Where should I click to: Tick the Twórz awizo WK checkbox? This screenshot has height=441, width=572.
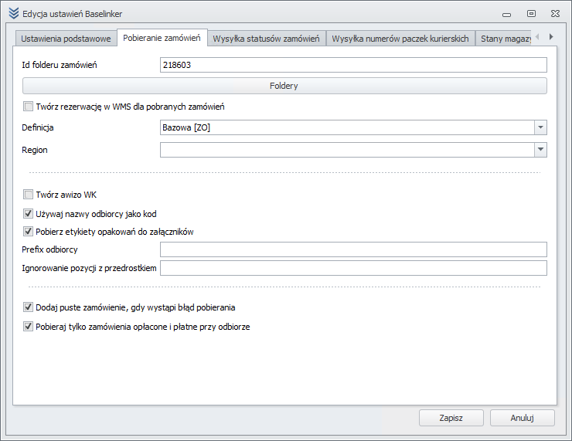(28, 195)
